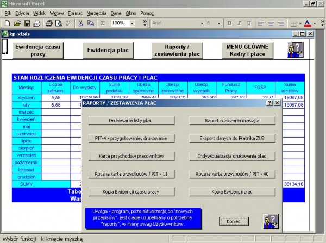Click the Open file folder icon
326x243 pixels.
(17, 23)
